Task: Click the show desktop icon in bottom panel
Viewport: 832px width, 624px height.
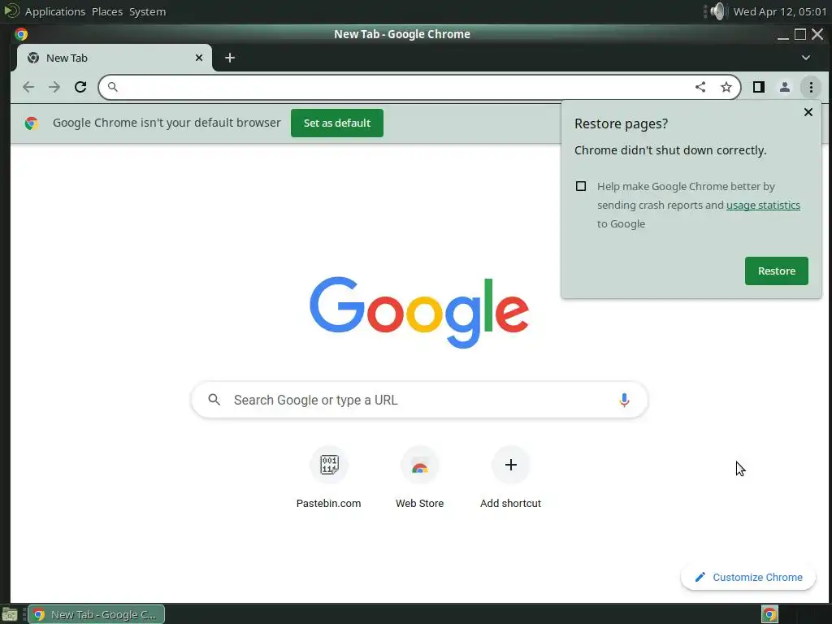Action: pyautogui.click(x=10, y=614)
